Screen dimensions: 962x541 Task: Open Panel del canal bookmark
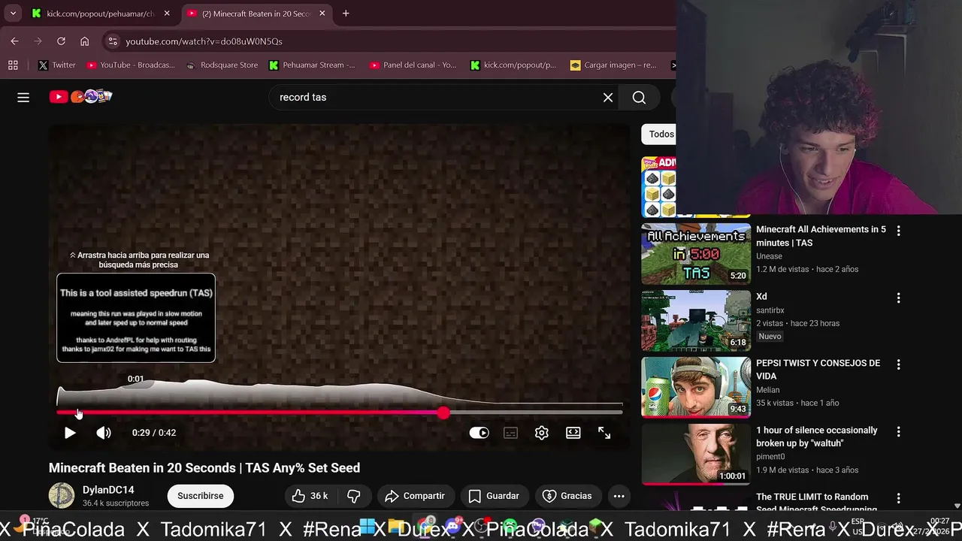click(x=413, y=65)
